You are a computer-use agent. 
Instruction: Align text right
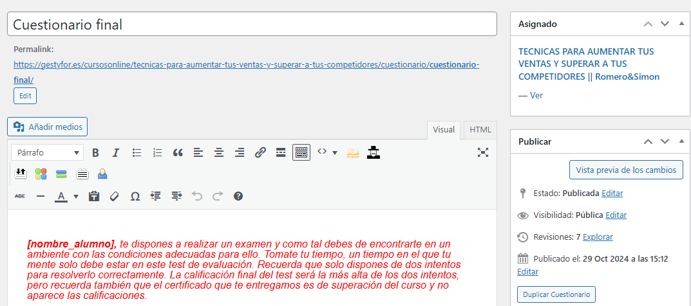click(x=240, y=153)
